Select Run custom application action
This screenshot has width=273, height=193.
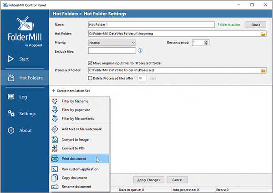click(x=80, y=169)
